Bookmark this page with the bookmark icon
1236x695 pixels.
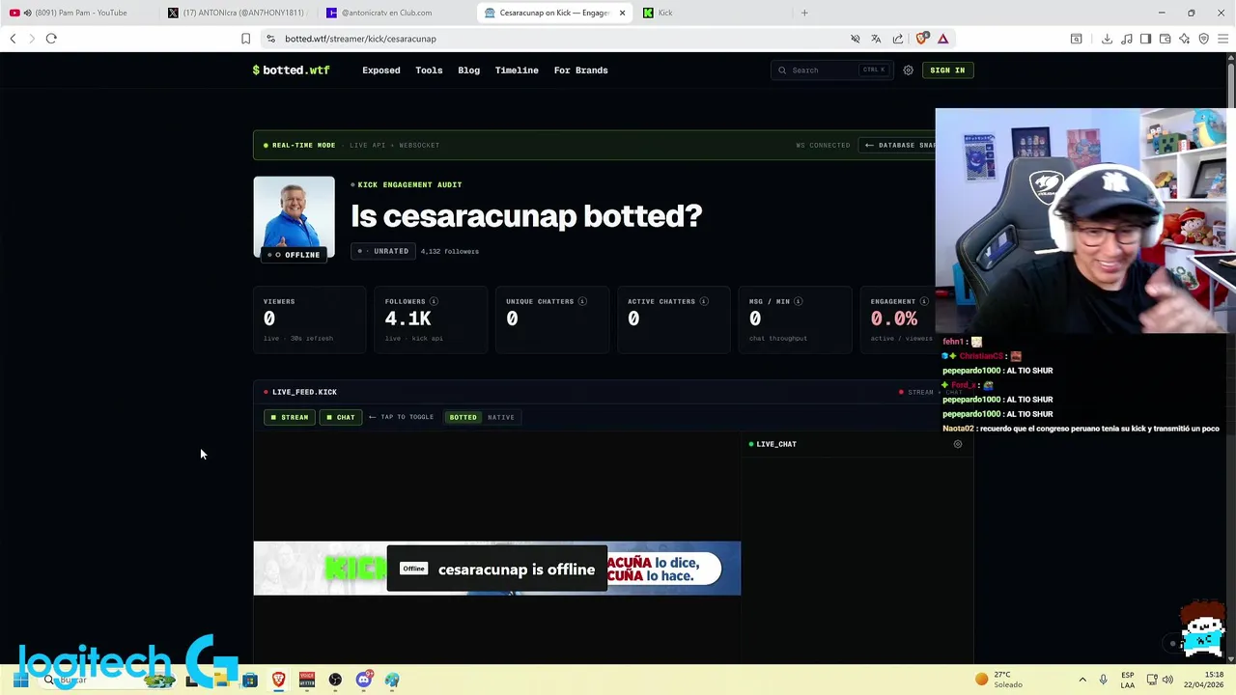tap(245, 39)
